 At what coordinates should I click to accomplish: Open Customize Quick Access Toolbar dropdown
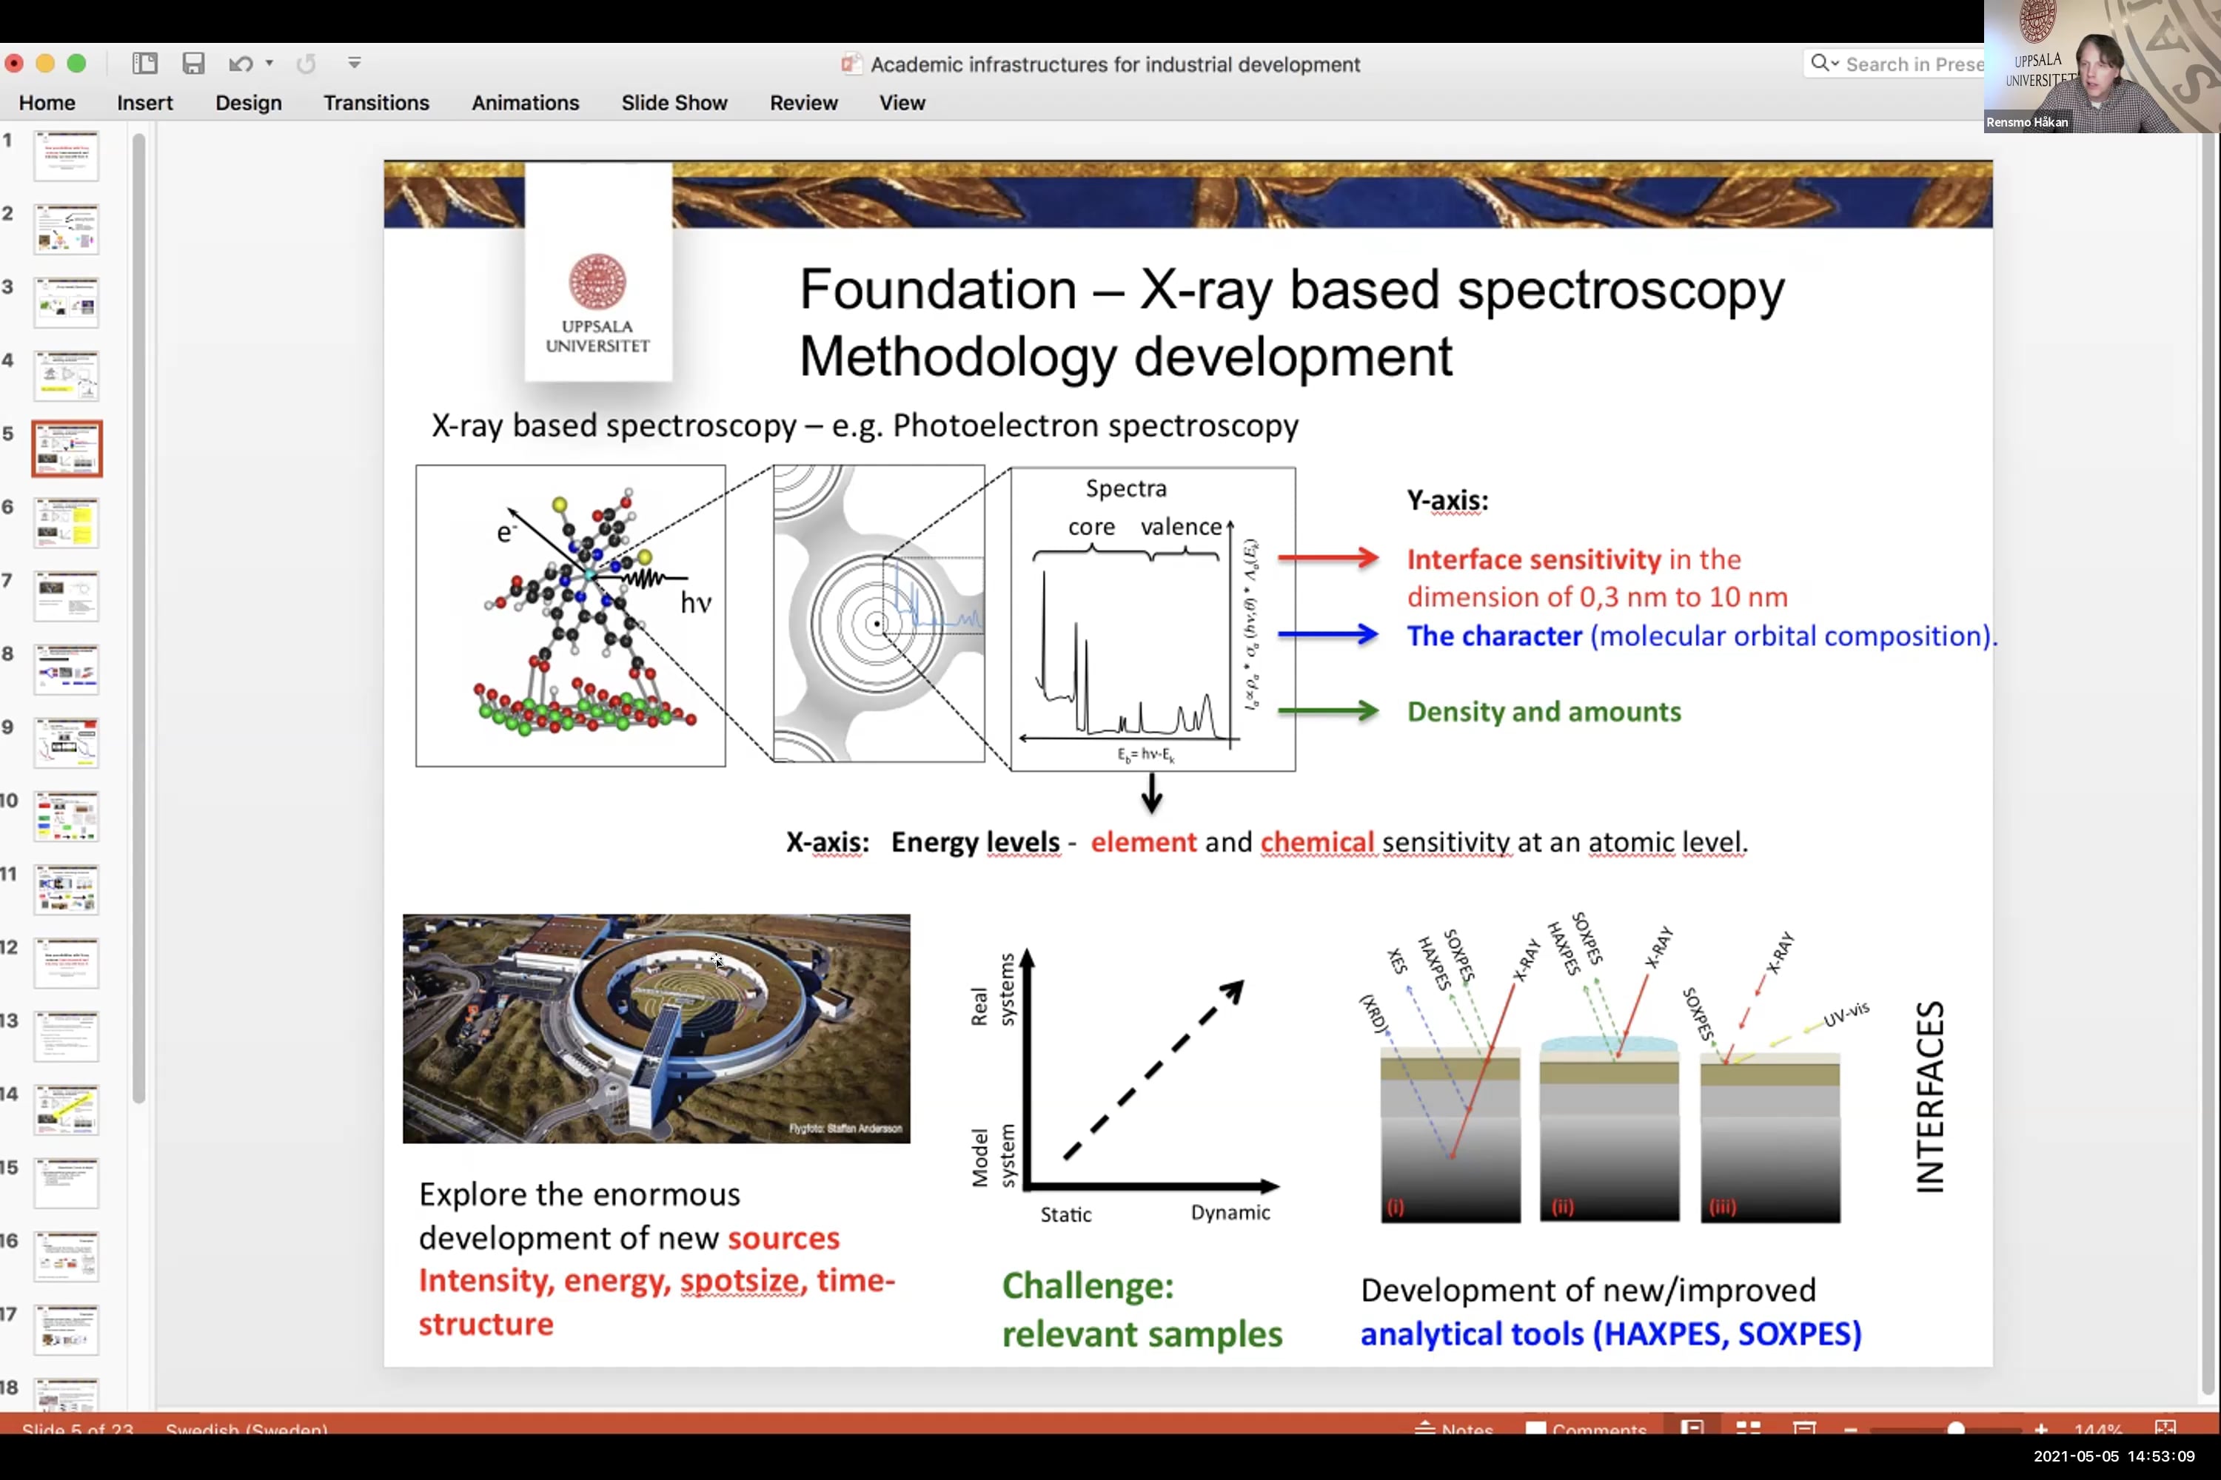tap(354, 63)
